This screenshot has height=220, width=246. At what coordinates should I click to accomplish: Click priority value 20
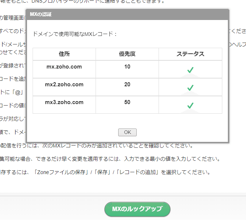pyautogui.click(x=127, y=84)
